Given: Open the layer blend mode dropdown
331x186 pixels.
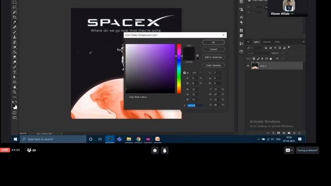Looking at the screenshot, I should coord(259,53).
